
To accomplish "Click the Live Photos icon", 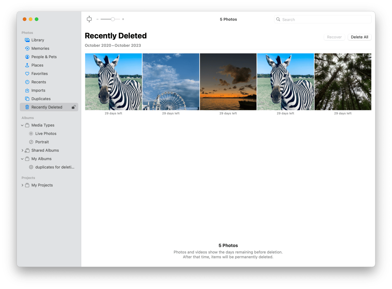I will click(31, 134).
